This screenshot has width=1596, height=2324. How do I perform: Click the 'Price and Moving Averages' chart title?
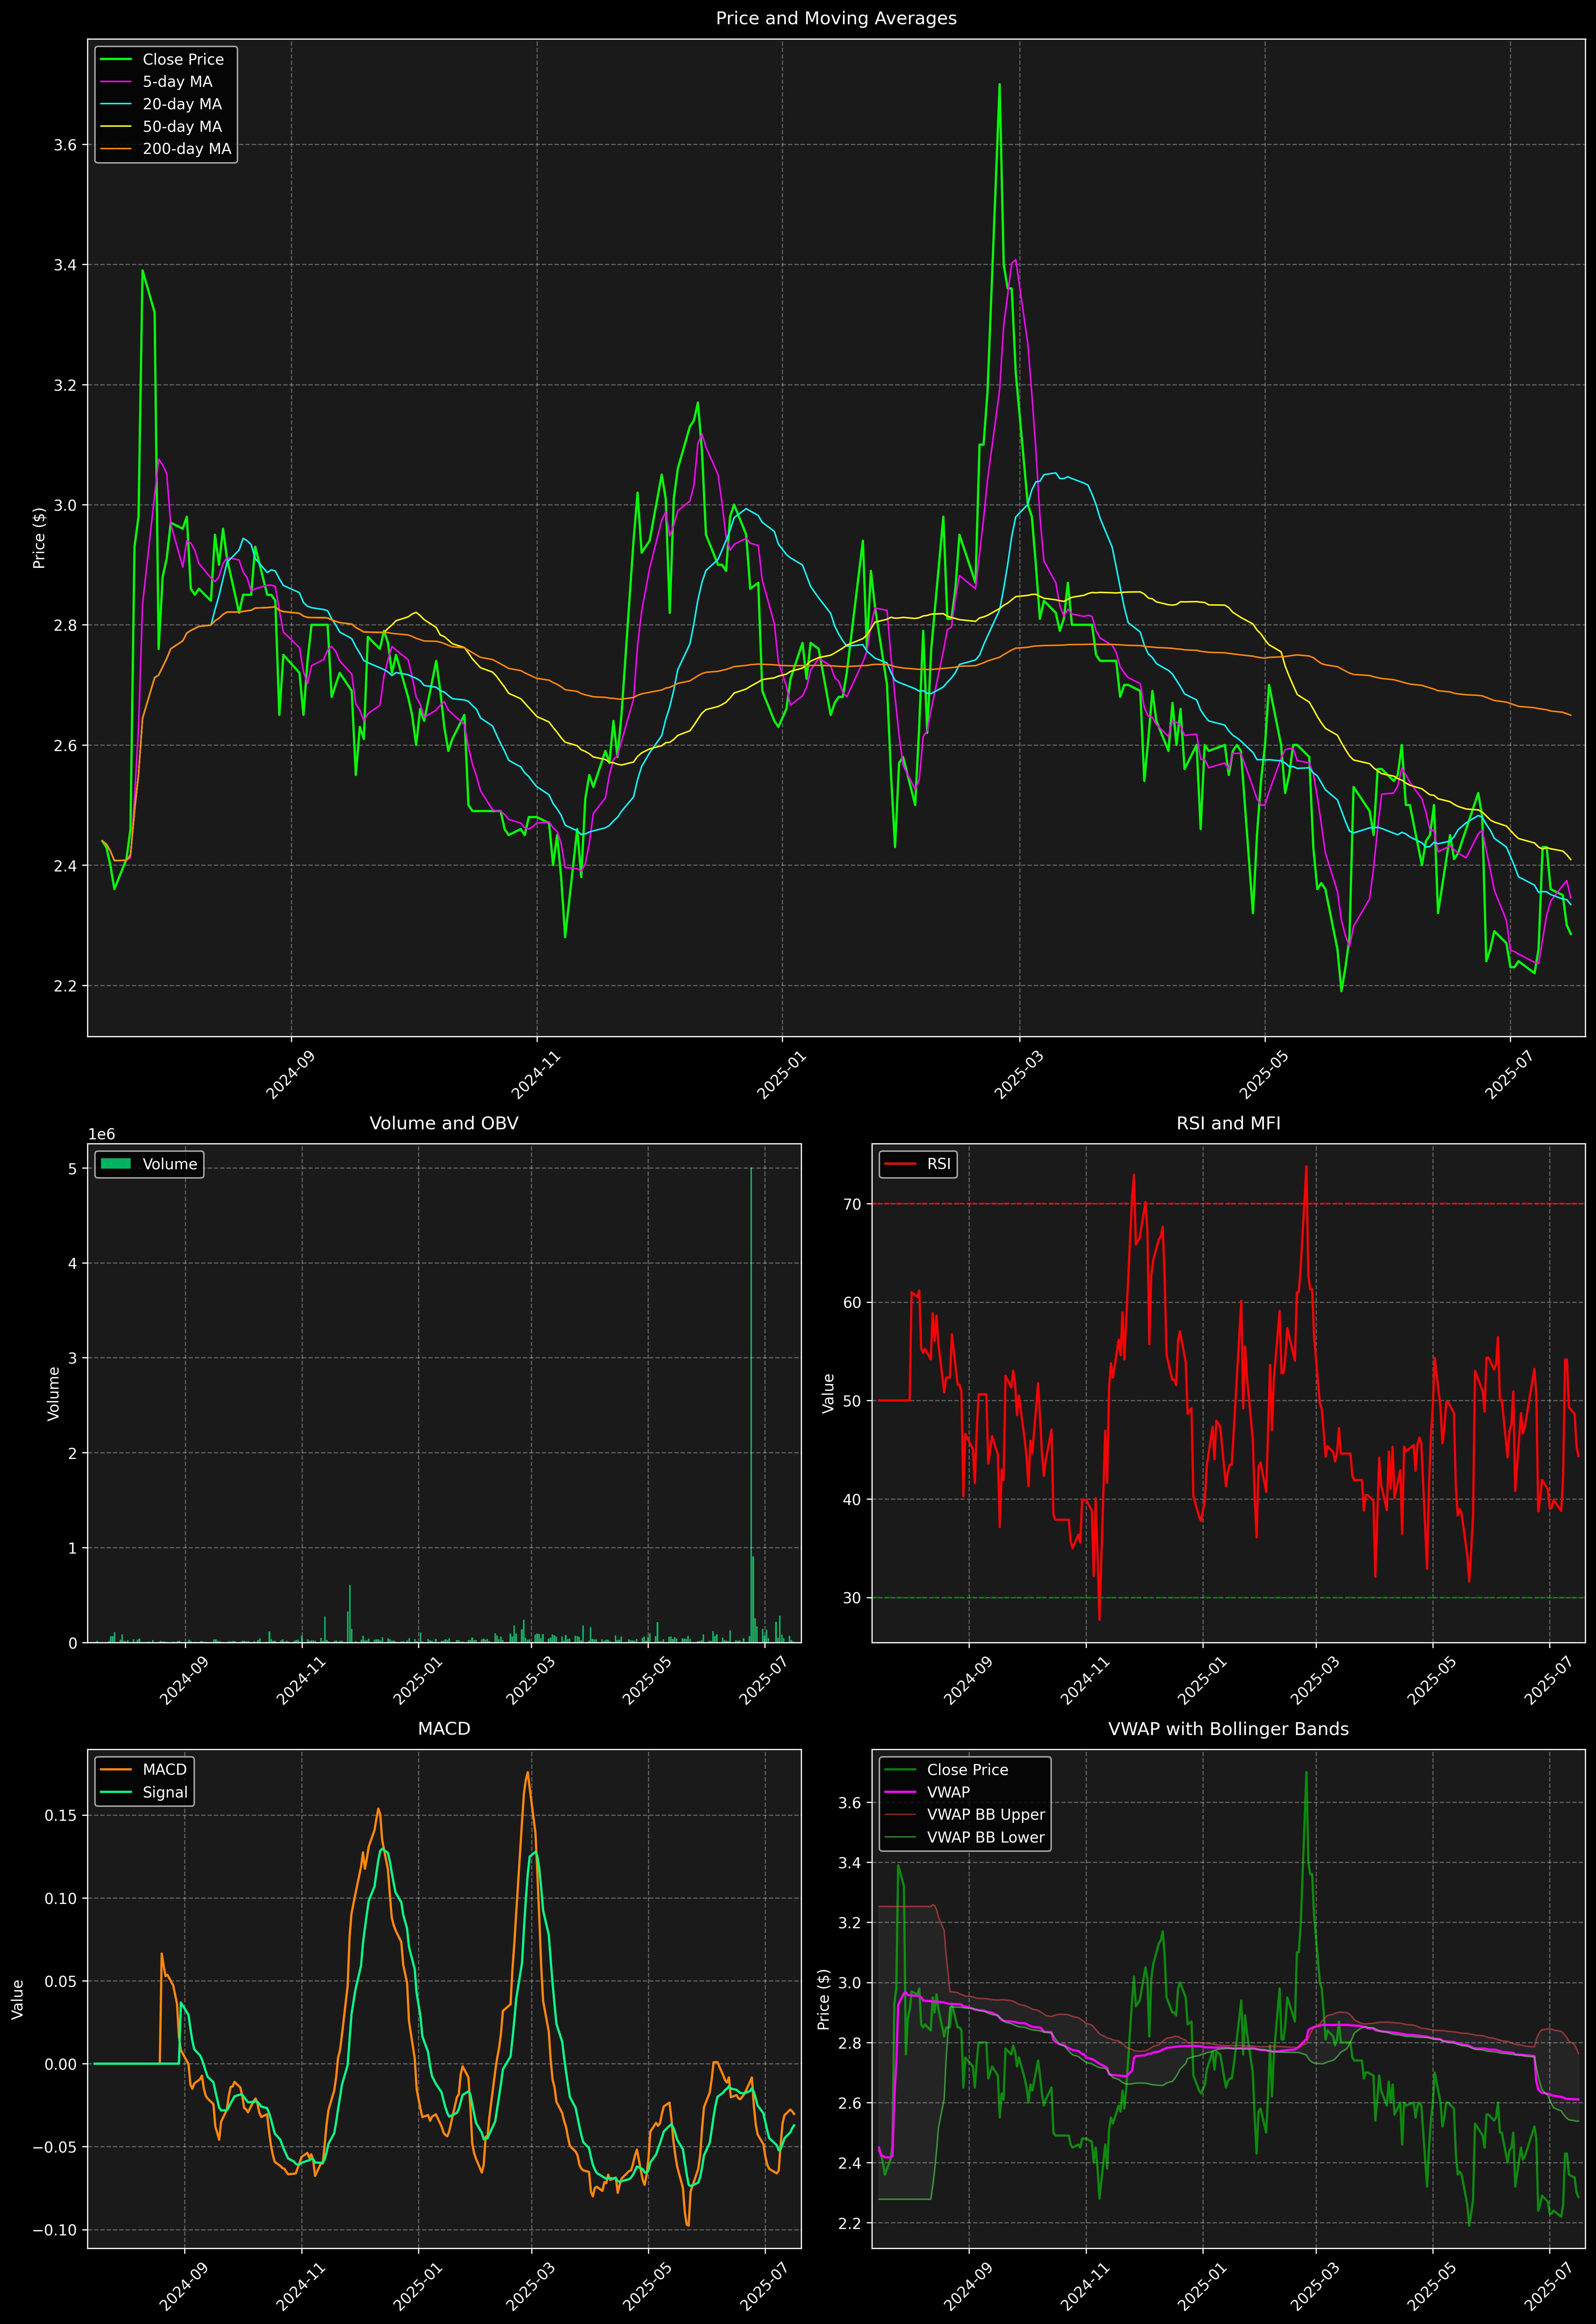point(836,18)
